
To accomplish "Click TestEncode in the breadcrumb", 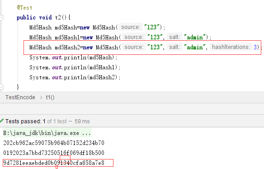I will pos(20,97).
